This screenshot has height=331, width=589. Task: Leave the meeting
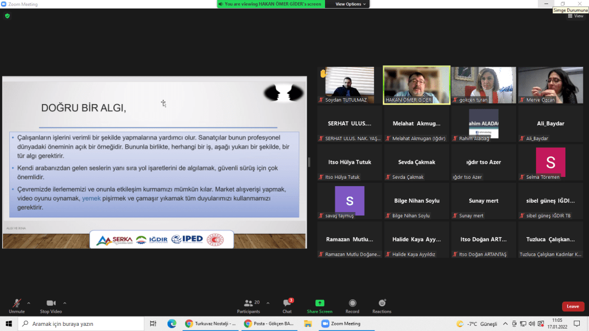pos(572,306)
